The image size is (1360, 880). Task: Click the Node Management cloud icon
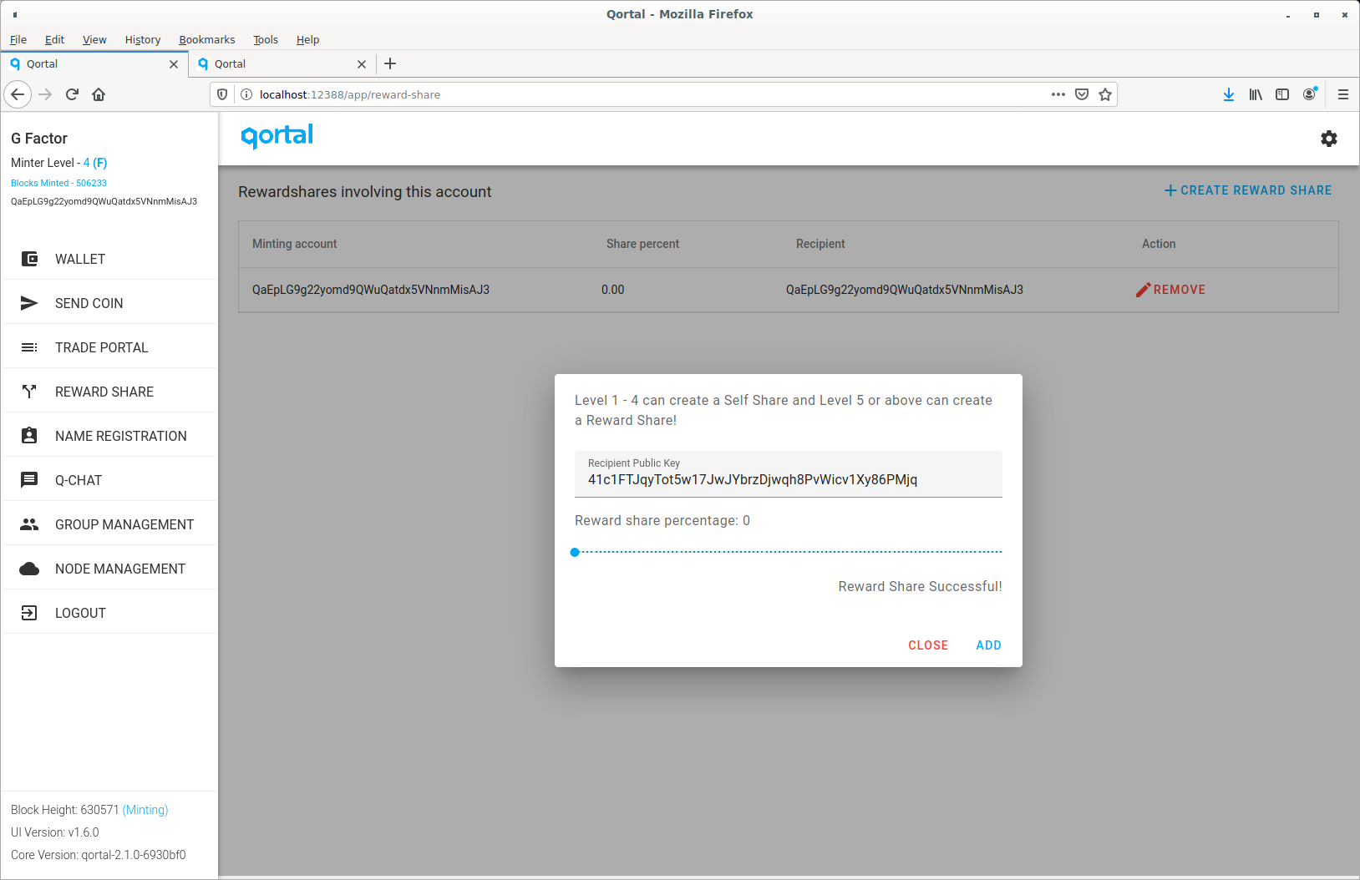click(29, 569)
